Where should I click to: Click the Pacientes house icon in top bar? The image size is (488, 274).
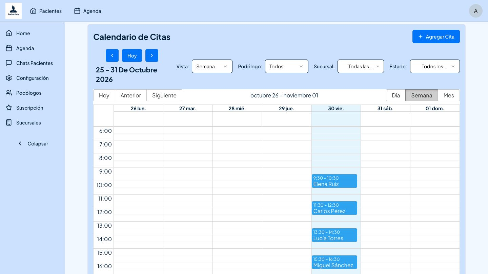(33, 11)
